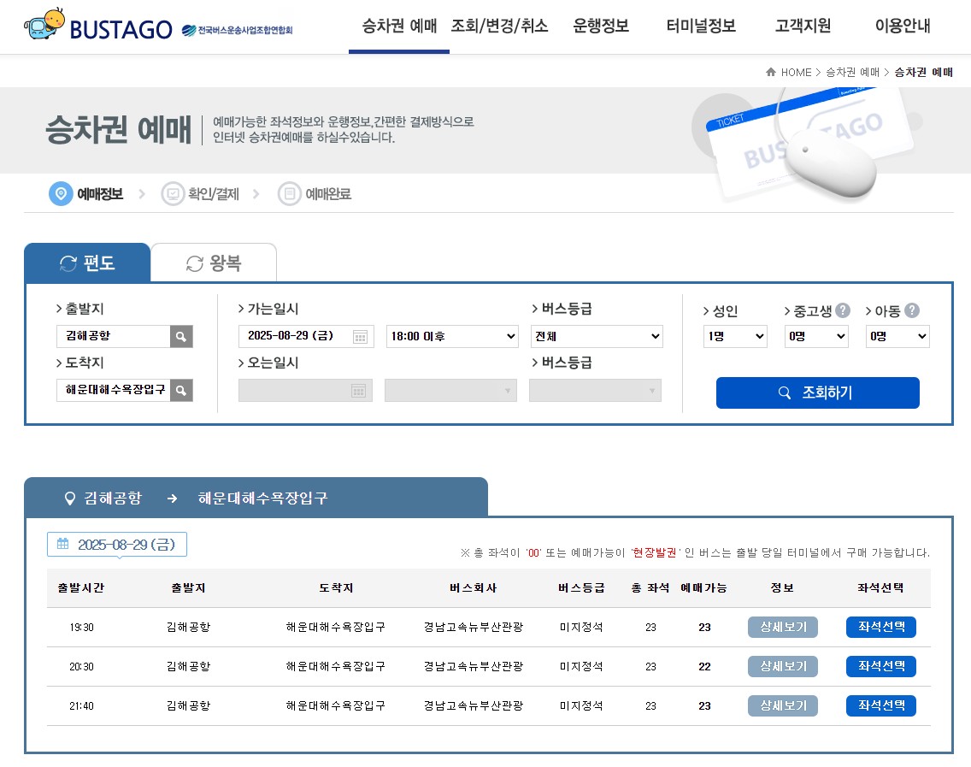Viewport: 971px width, 767px height.
Task: Click the HOME icon in breadcrumb
Action: tap(771, 73)
